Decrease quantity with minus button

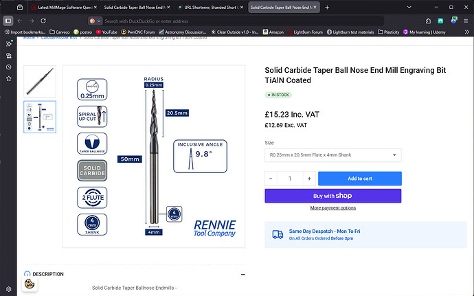click(x=271, y=179)
